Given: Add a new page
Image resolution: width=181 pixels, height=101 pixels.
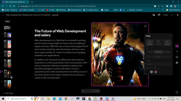Looking at the screenshot, I should pos(8,93).
